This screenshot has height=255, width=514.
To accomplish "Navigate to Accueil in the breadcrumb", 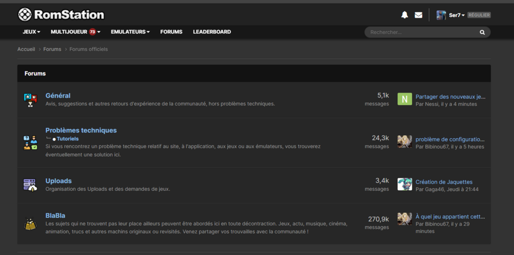I will [26, 49].
